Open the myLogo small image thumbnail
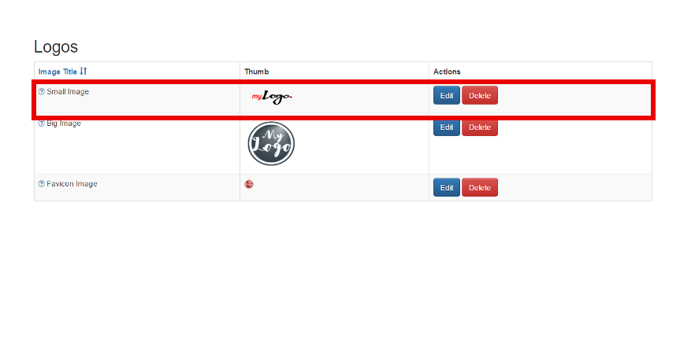Screen dimensions: 680x339 [272, 98]
